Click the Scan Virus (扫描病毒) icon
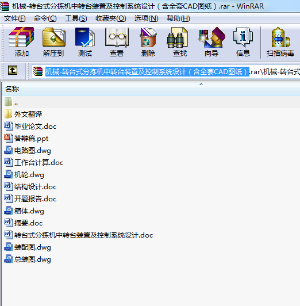This screenshot has width=300, height=306. point(280,37)
